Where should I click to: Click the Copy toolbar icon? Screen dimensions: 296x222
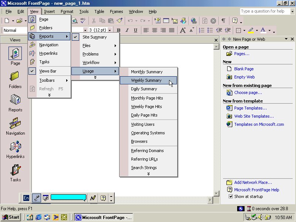pos(102,21)
